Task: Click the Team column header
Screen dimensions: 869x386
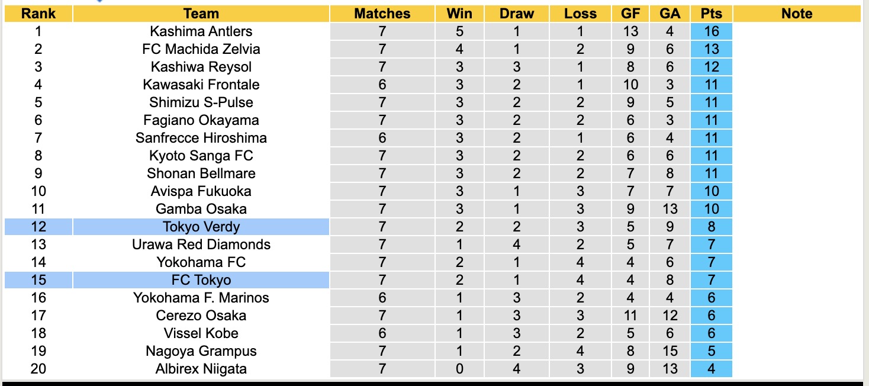Action: pyautogui.click(x=201, y=14)
